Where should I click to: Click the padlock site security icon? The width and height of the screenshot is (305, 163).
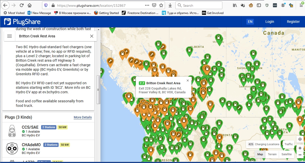[x=53, y=5]
